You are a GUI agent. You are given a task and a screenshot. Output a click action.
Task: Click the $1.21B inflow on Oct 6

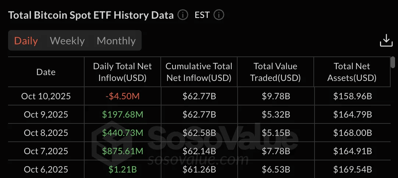(x=122, y=169)
